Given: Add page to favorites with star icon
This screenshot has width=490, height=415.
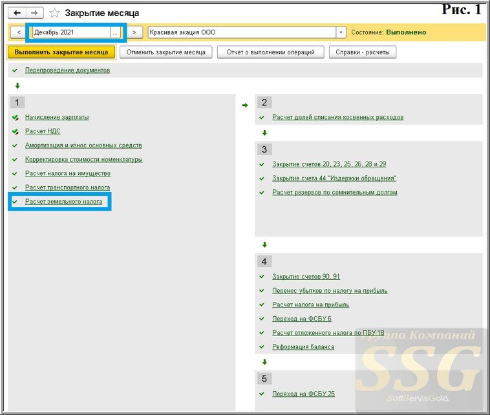Looking at the screenshot, I should pos(55,13).
